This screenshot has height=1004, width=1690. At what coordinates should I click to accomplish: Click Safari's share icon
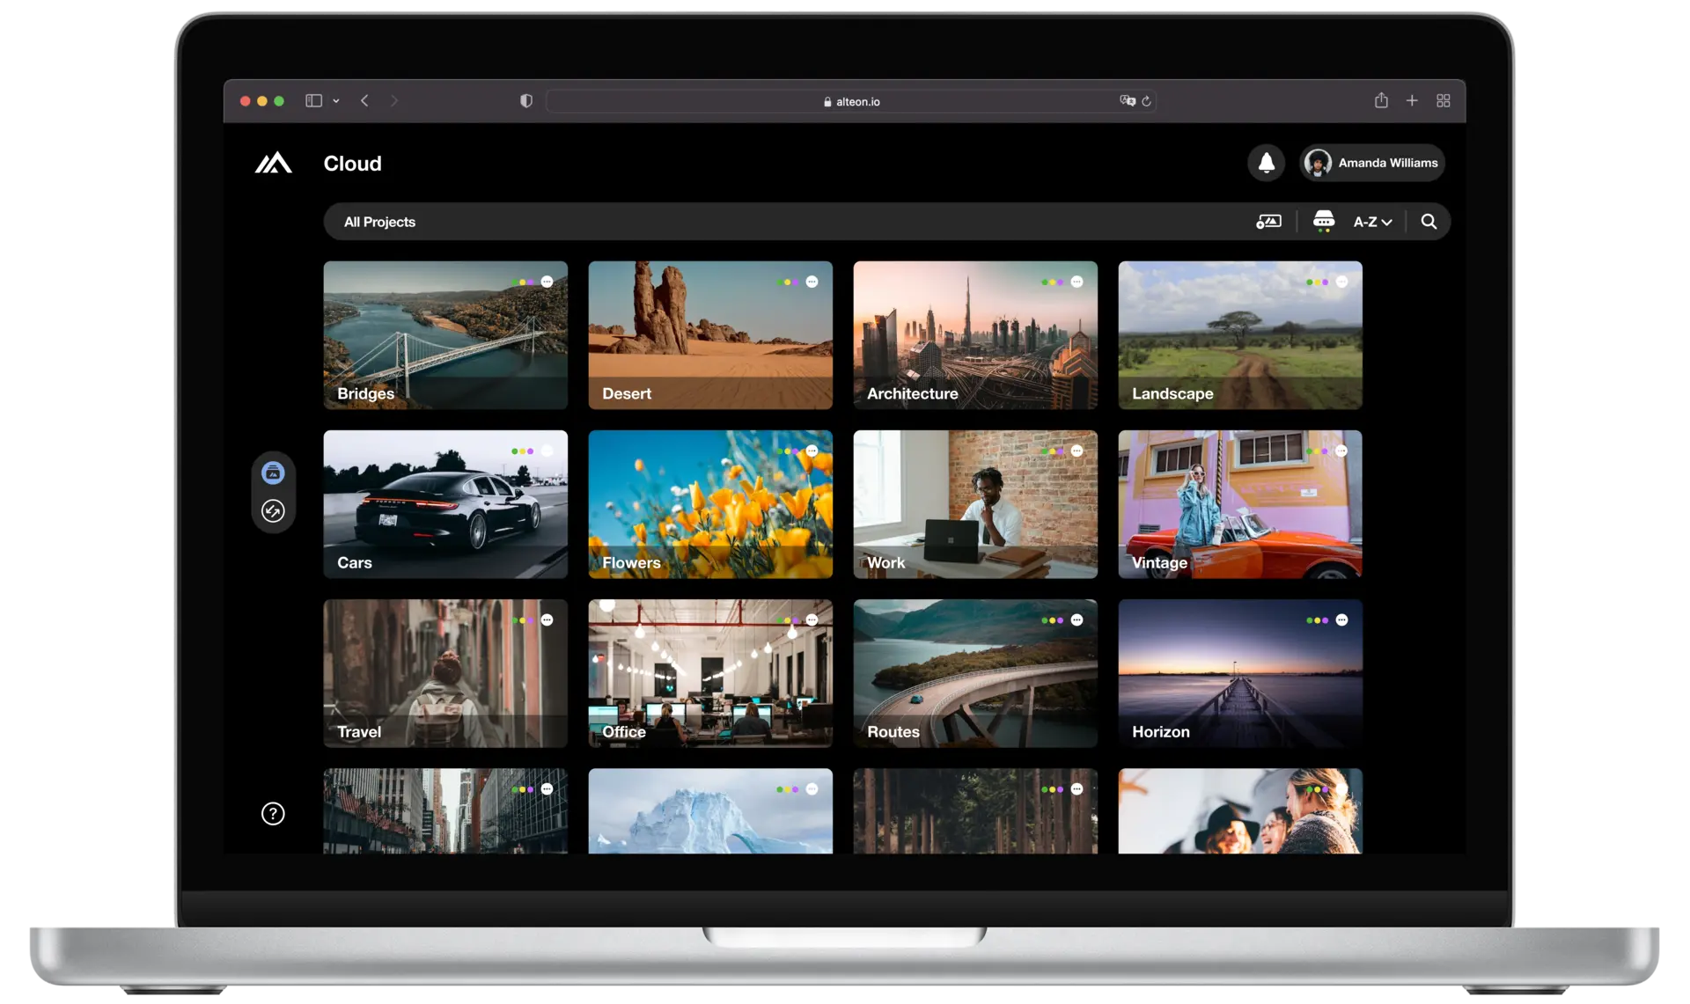(1381, 100)
